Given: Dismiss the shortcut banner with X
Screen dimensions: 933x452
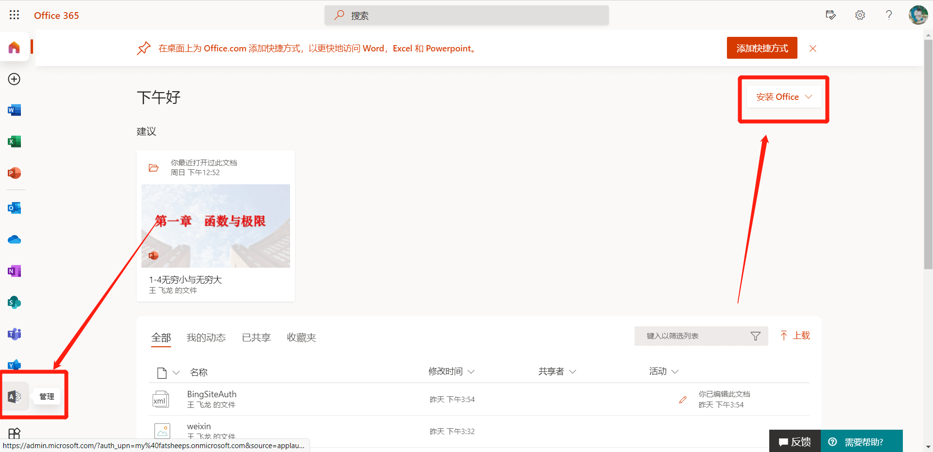Looking at the screenshot, I should click(x=812, y=48).
